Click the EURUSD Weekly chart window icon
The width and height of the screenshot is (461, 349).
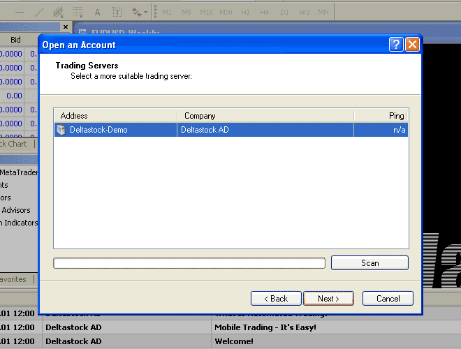point(83,31)
